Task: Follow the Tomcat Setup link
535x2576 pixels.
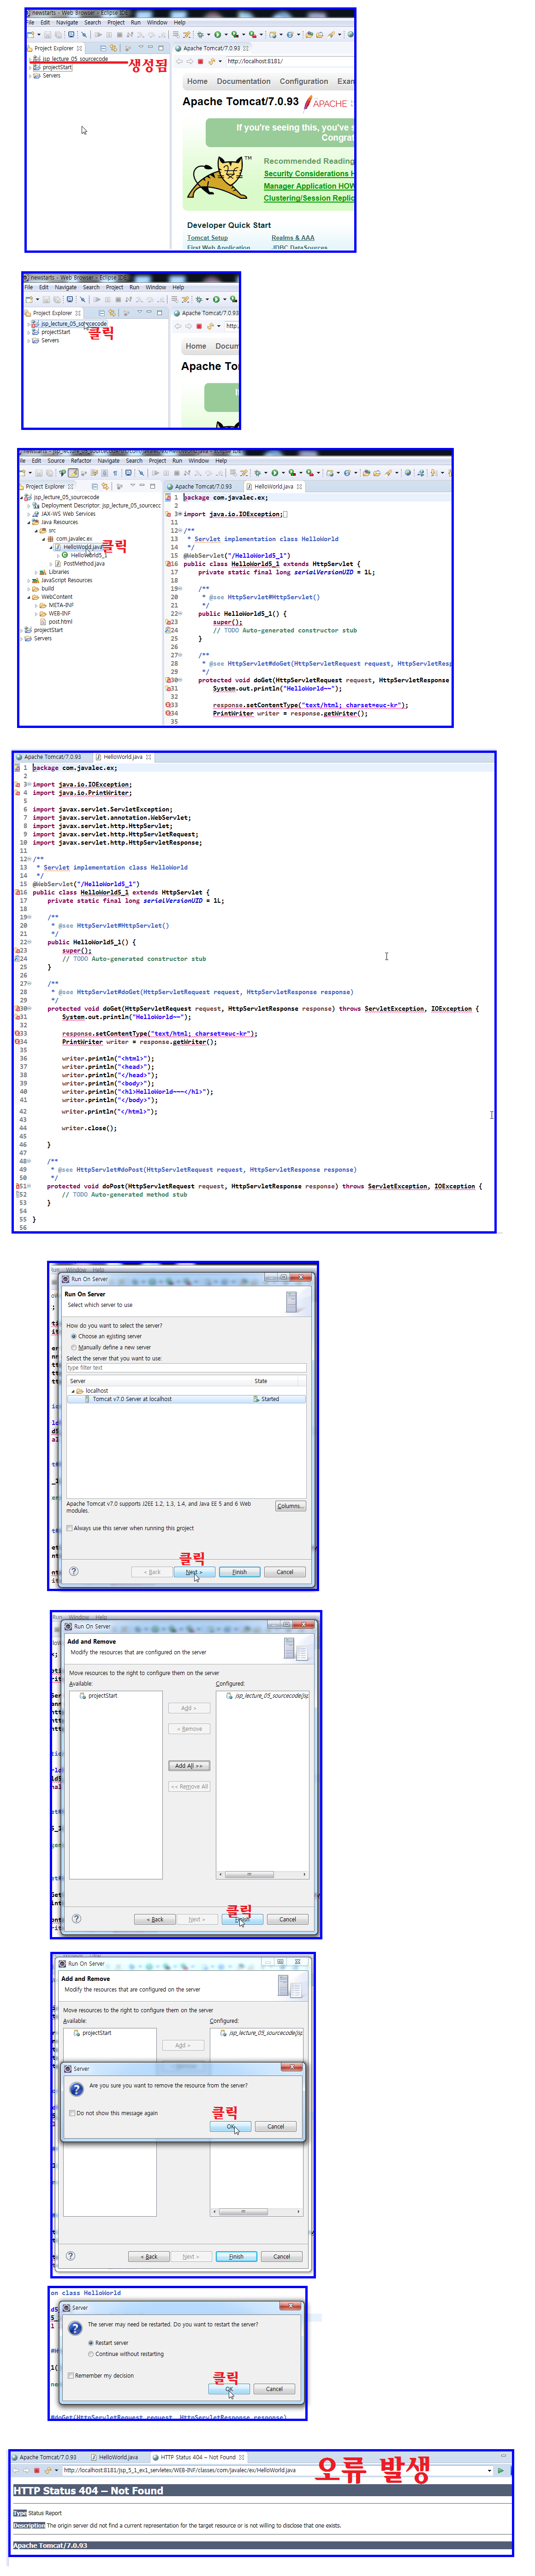Action: coord(207,238)
